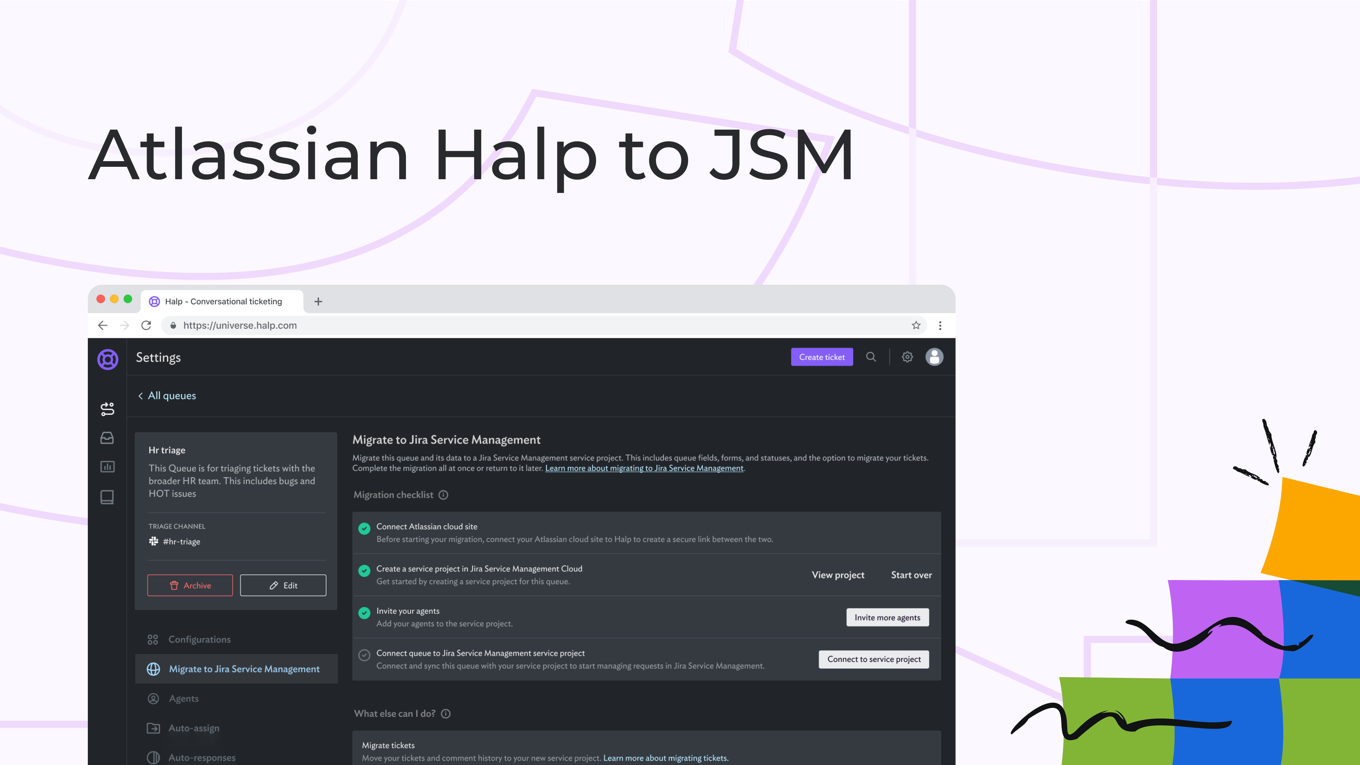Image resolution: width=1360 pixels, height=765 pixels.
Task: Select Agents in the queue settings menu
Action: tap(183, 698)
